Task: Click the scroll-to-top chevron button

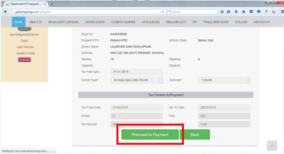Action: 272,146
